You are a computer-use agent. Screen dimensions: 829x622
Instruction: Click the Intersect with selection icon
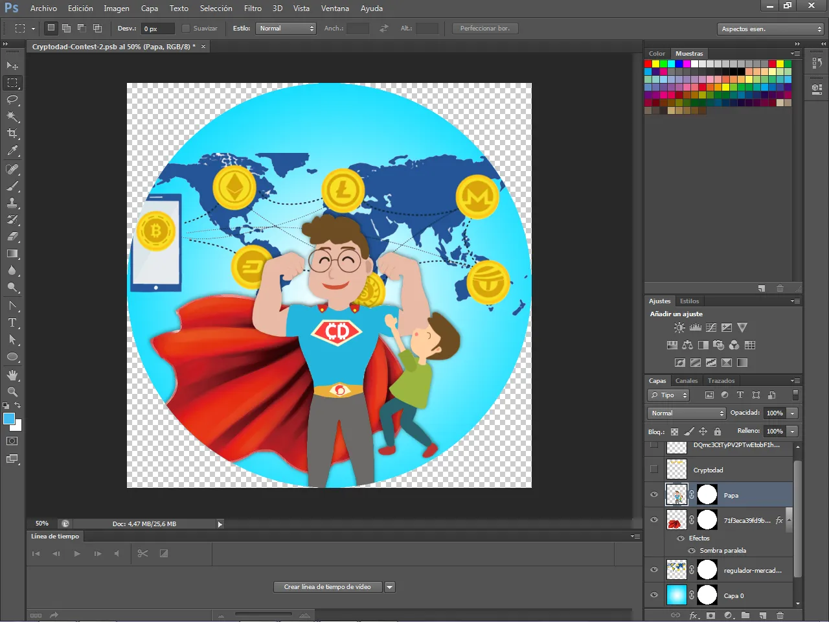[x=97, y=29]
